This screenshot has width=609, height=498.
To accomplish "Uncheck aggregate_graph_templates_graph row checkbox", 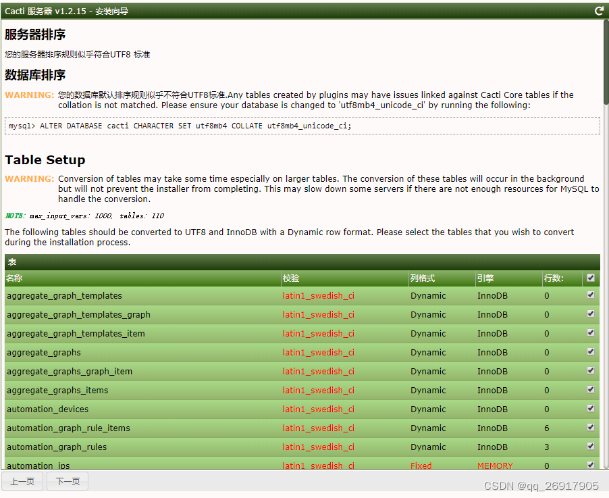I will click(x=591, y=314).
